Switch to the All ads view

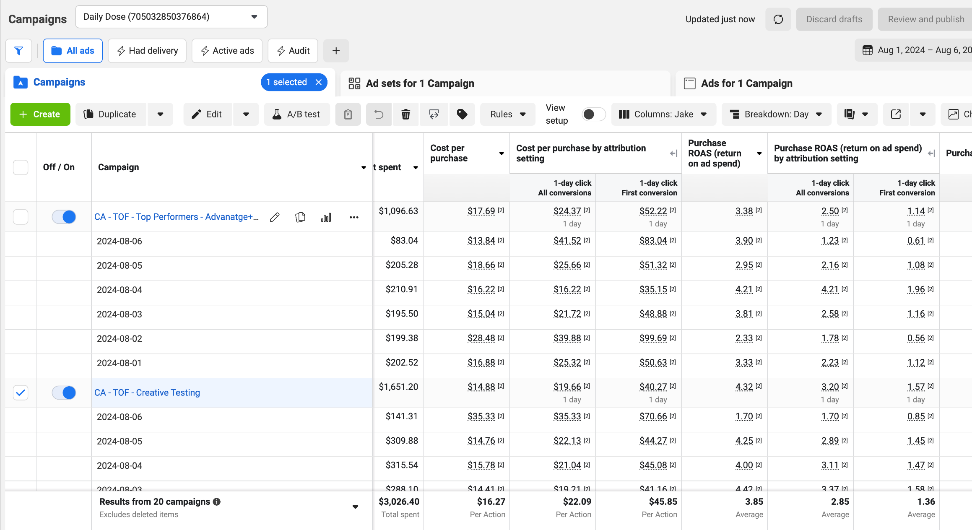pyautogui.click(x=73, y=51)
